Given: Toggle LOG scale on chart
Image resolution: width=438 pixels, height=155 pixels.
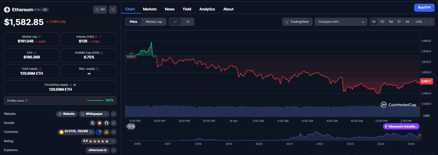Looking at the screenshot, I should click(x=419, y=22).
